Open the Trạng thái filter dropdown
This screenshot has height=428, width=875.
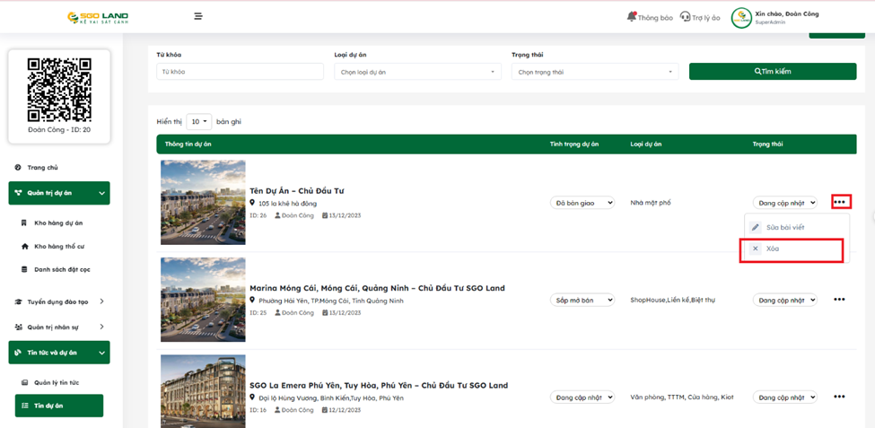tap(594, 72)
